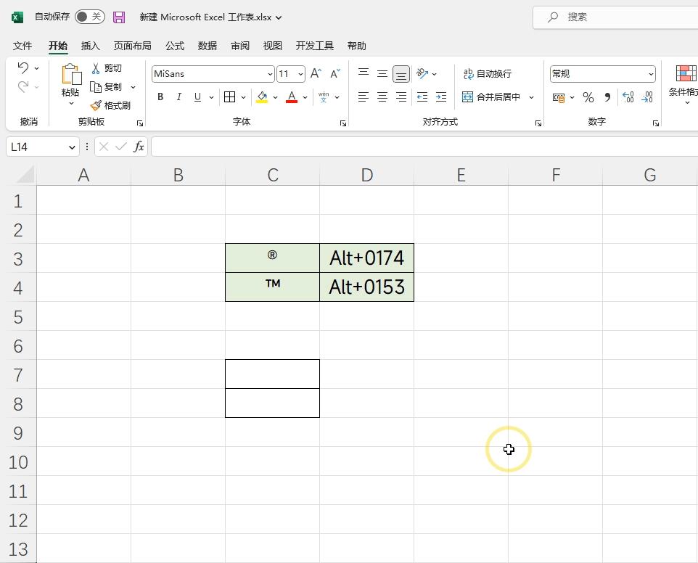Image resolution: width=698 pixels, height=563 pixels.
Task: Decrease indent
Action: [x=422, y=97]
